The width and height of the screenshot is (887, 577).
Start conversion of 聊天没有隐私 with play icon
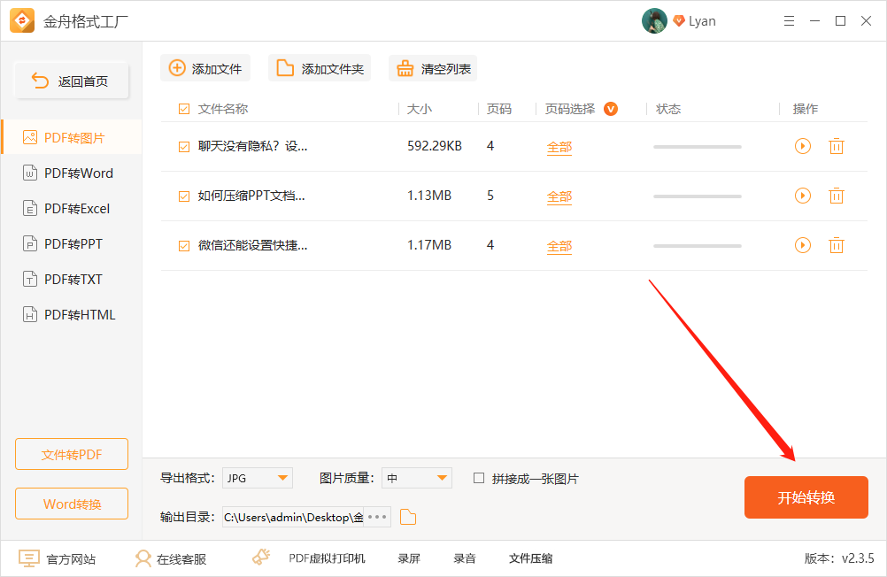tap(803, 146)
